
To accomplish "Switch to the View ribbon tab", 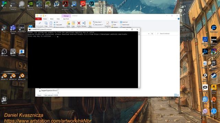I will [x=58, y=19].
